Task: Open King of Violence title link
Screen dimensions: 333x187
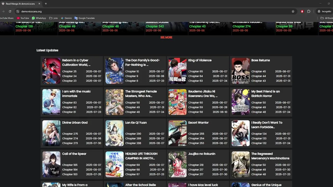Action: click(200, 60)
